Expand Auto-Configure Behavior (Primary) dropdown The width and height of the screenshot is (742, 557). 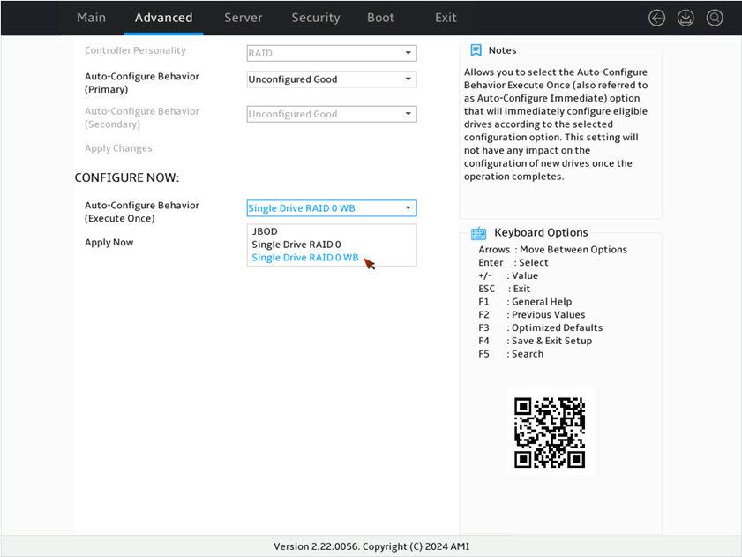point(332,79)
